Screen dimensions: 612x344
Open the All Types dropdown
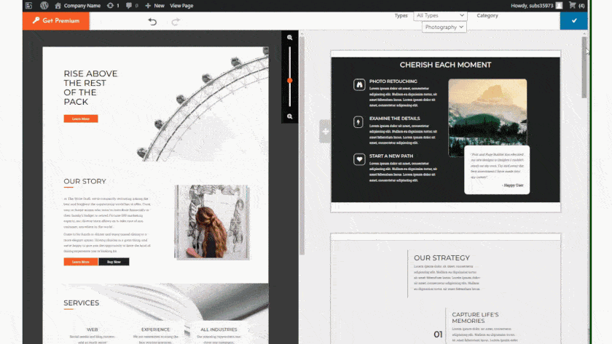[440, 15]
